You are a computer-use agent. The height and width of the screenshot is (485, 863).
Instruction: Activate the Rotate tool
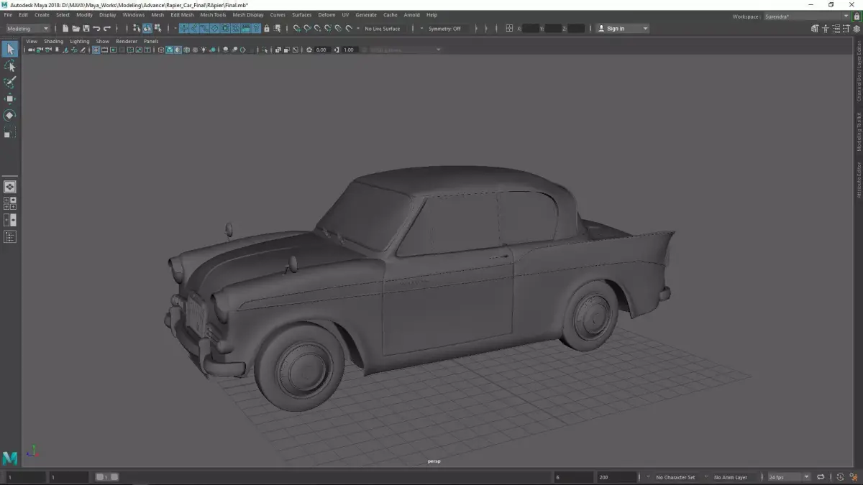point(10,116)
